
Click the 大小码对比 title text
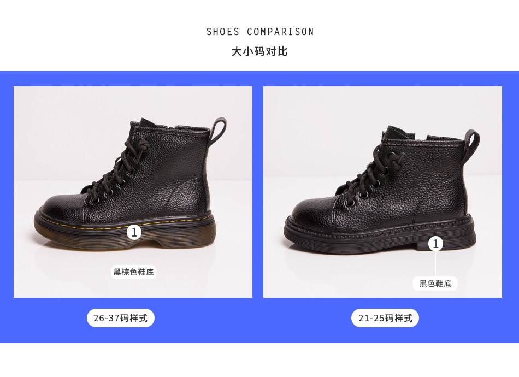(x=259, y=52)
